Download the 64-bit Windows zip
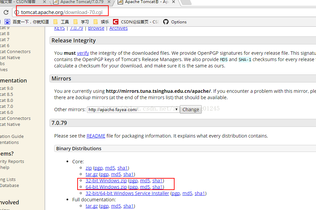This screenshot has height=210, width=316. click(x=106, y=187)
